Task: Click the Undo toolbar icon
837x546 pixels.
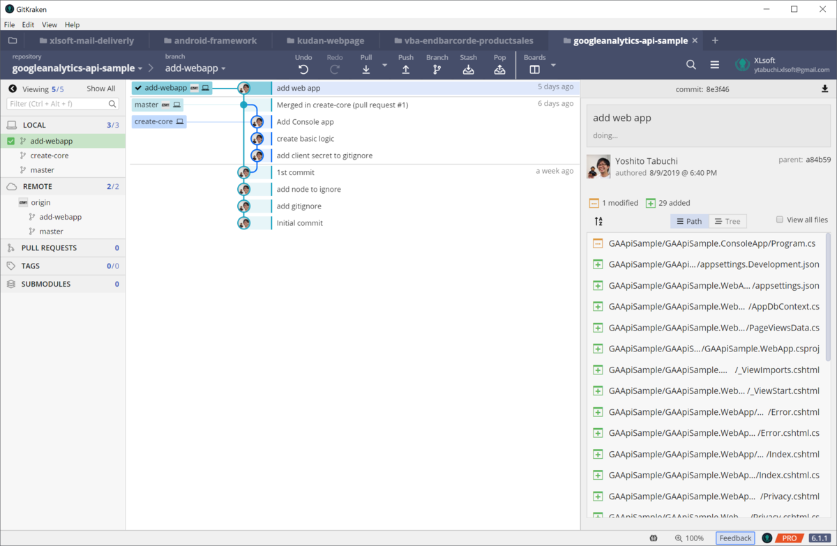Action: click(303, 69)
